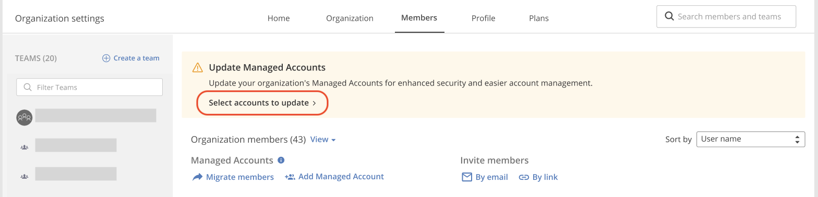Viewport: 818px width, 197px height.
Task: Click the envelope icon for By email
Action: click(x=467, y=177)
